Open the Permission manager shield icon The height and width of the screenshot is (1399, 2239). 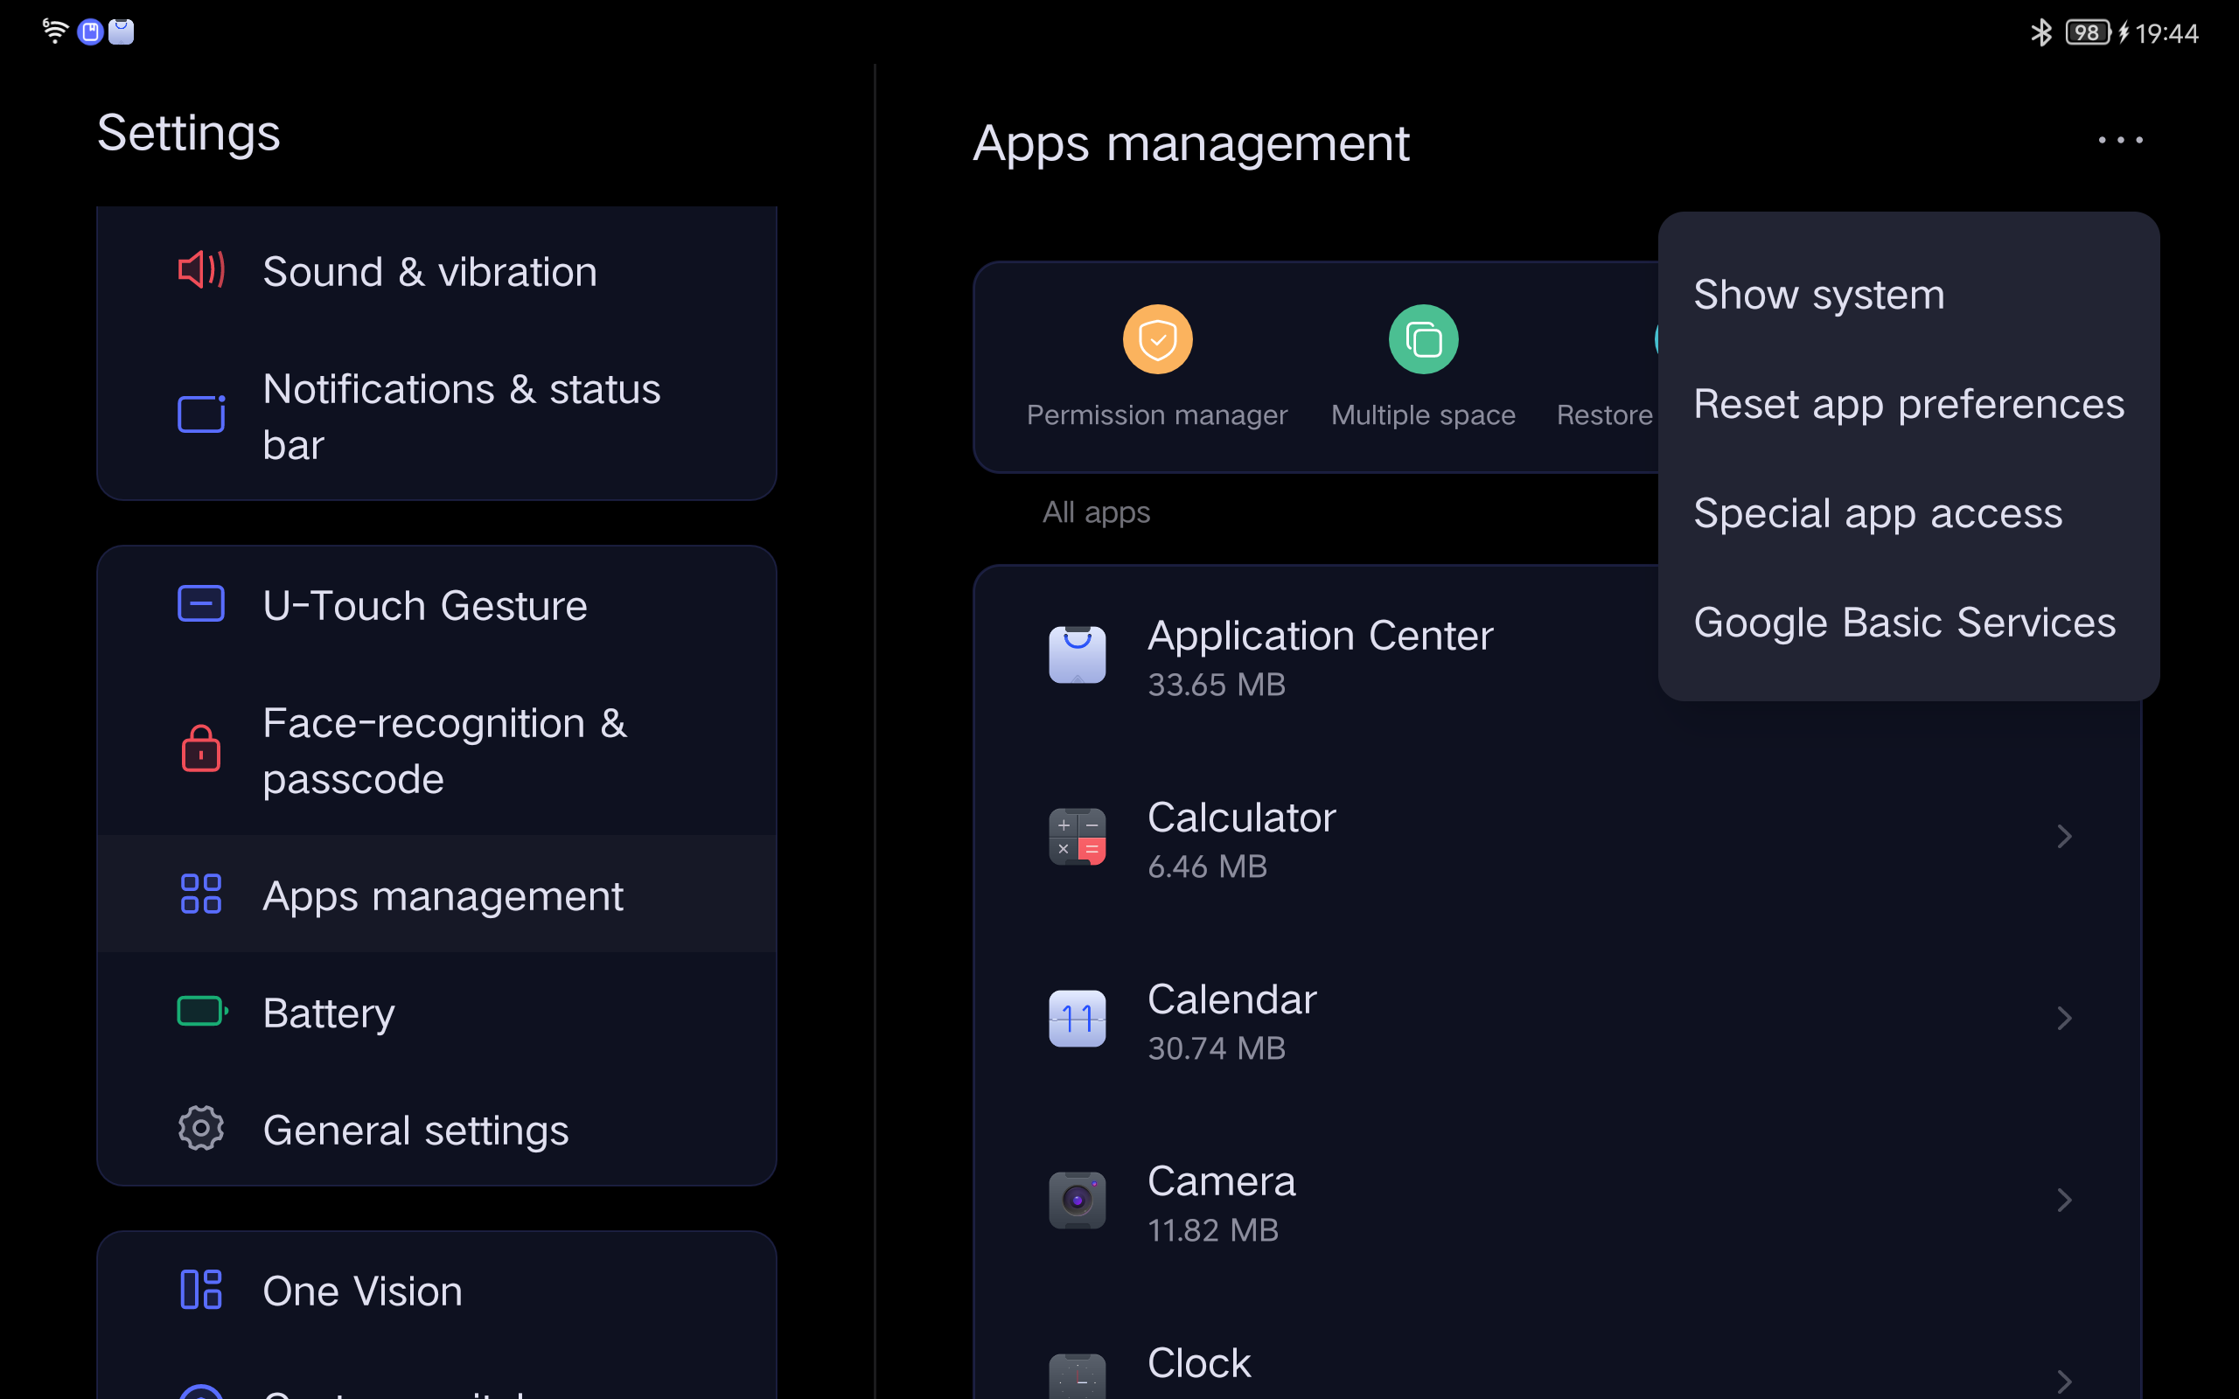[x=1156, y=339]
